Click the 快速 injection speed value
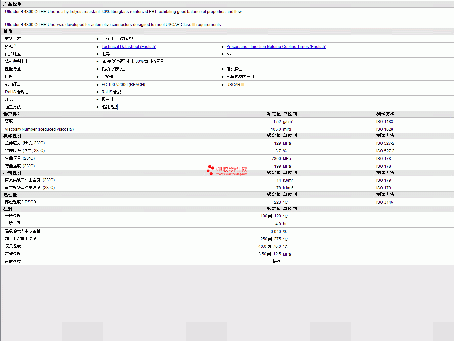This screenshot has height=341, width=454. click(x=277, y=261)
